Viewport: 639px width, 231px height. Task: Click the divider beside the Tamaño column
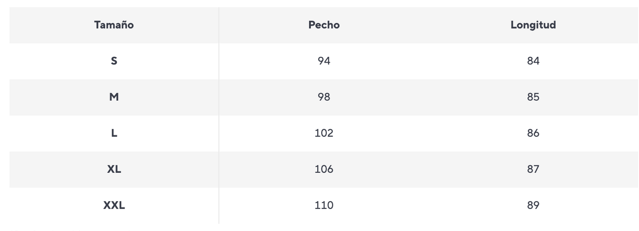point(219,115)
